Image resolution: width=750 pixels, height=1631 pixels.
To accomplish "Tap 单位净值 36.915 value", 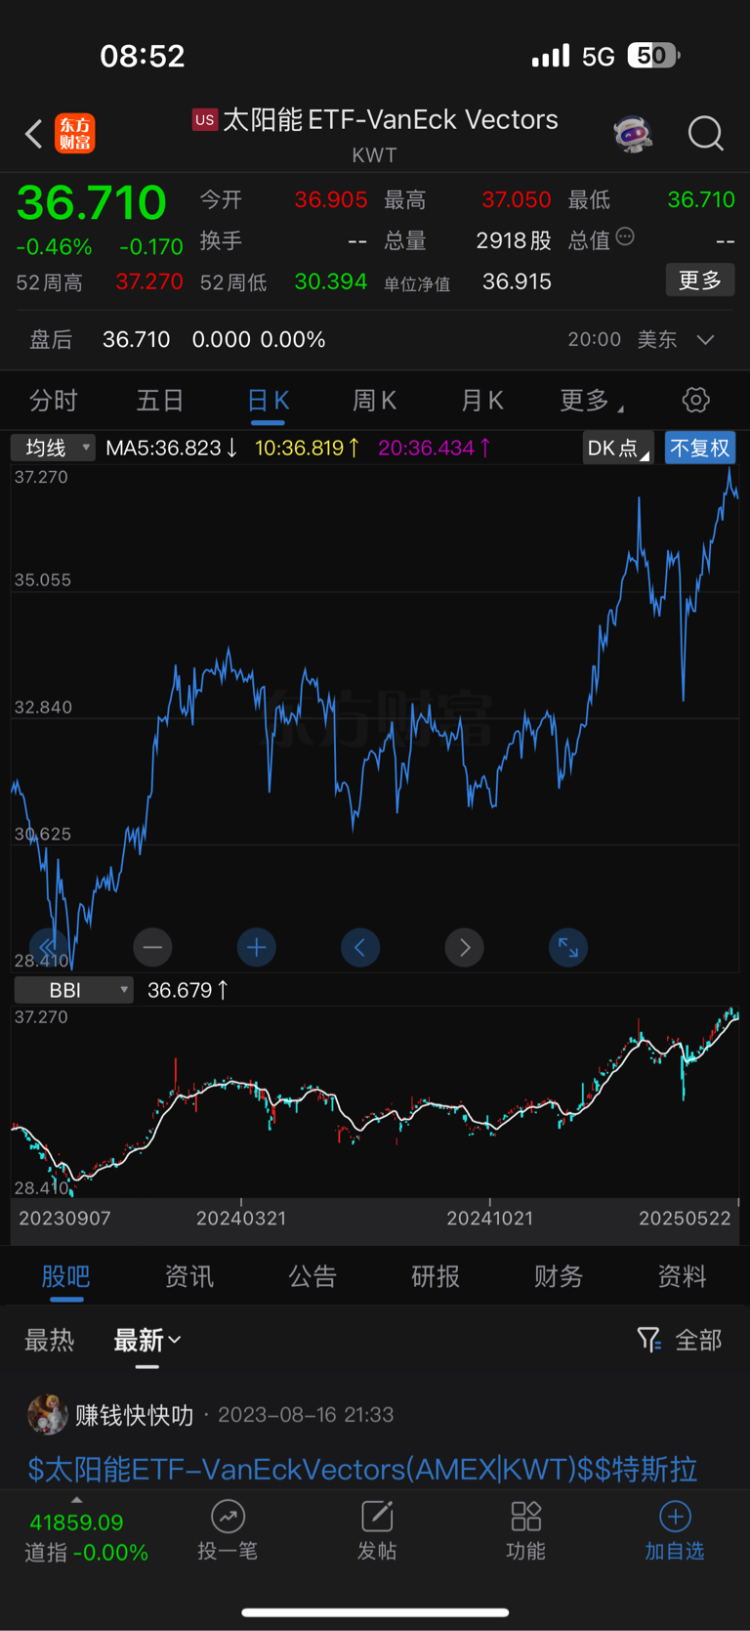I will (517, 281).
